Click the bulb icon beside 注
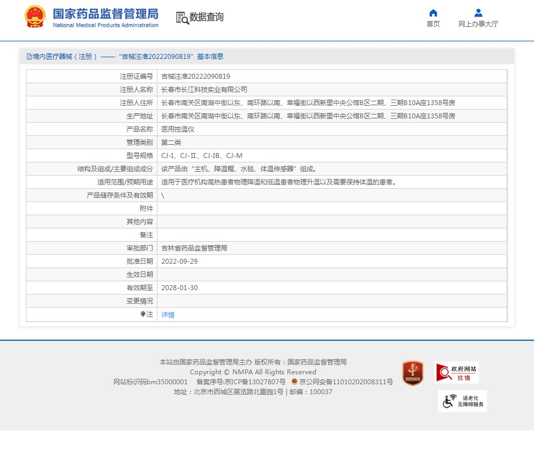The height and width of the screenshot is (463, 534). pyautogui.click(x=143, y=314)
